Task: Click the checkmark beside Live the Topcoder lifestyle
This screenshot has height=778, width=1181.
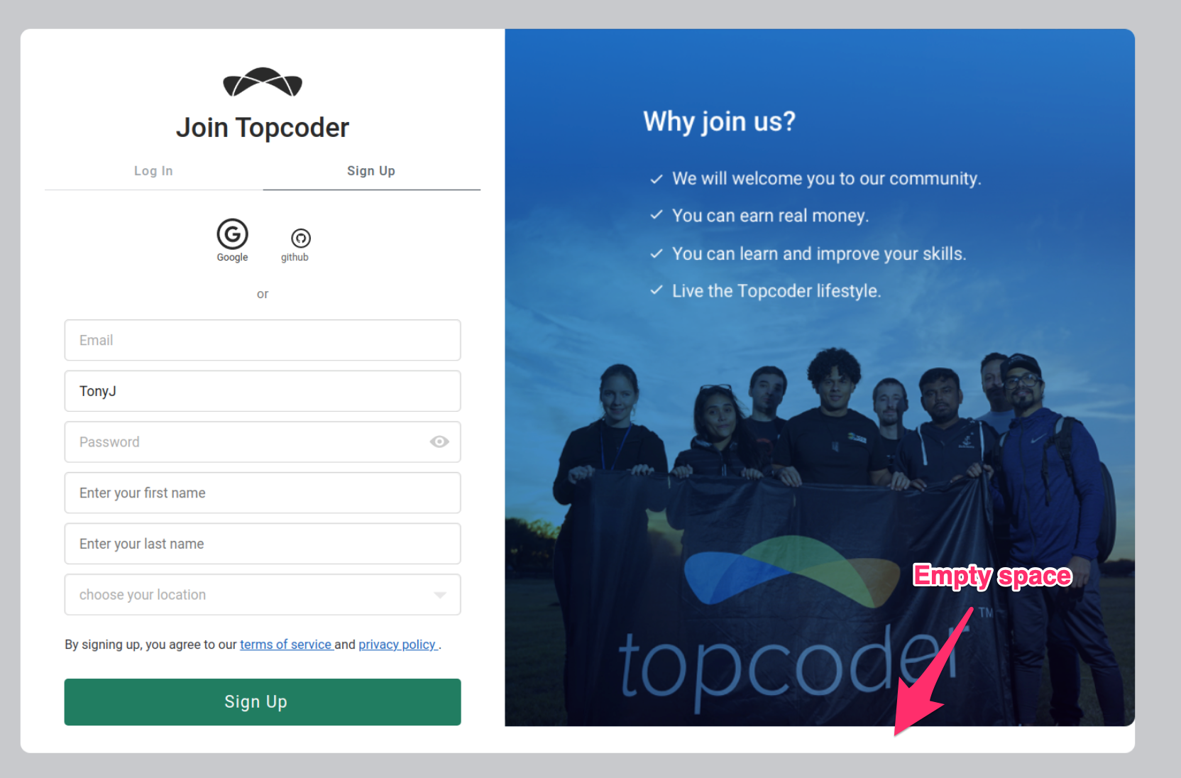Action: (657, 290)
